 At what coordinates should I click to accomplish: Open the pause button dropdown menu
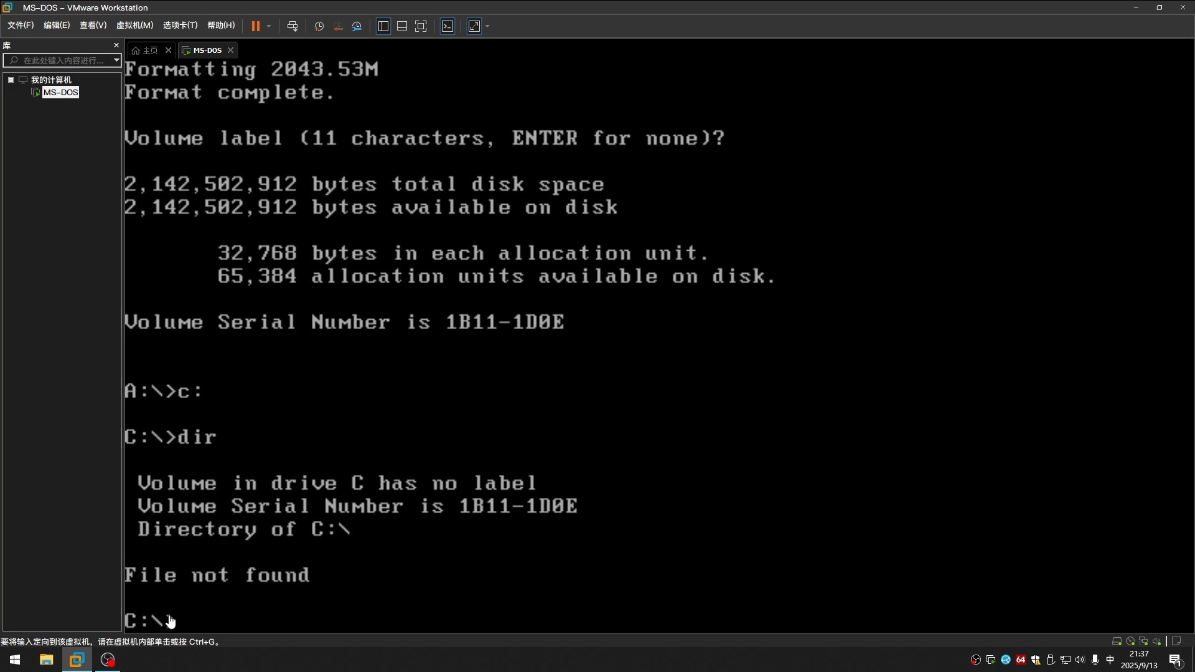[x=269, y=26]
